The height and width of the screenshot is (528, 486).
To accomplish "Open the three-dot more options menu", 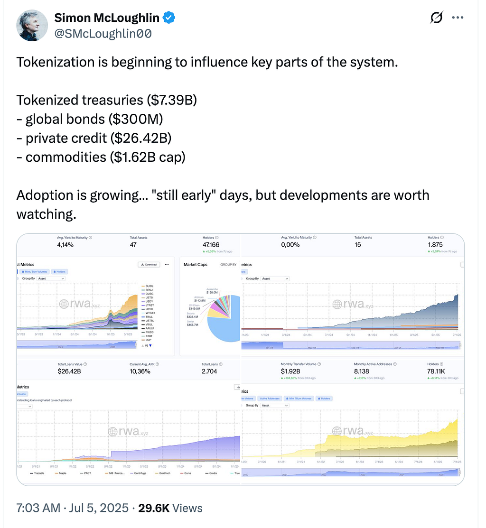I will pyautogui.click(x=458, y=18).
